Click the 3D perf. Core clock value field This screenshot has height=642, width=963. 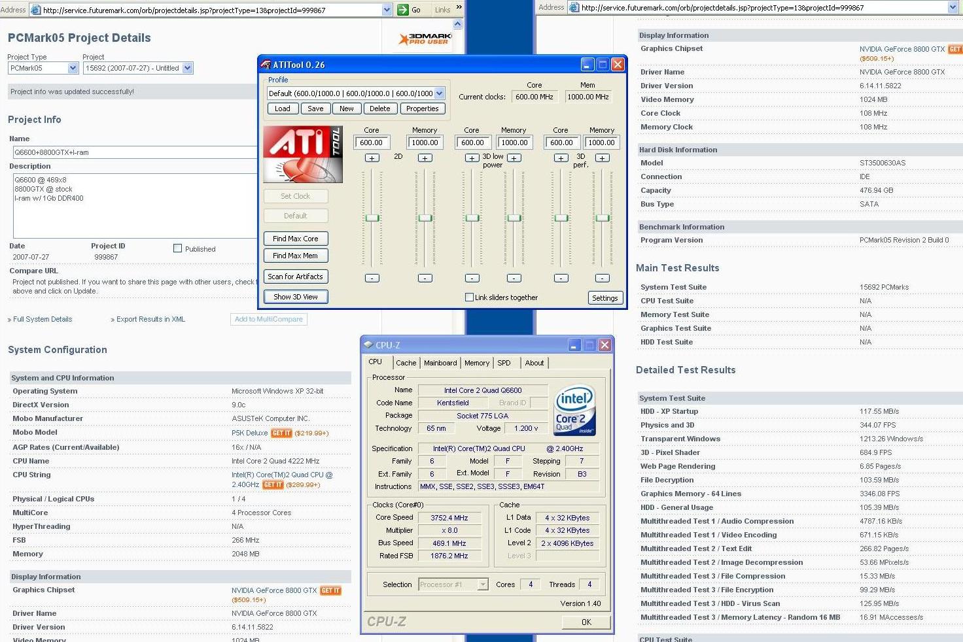click(561, 143)
